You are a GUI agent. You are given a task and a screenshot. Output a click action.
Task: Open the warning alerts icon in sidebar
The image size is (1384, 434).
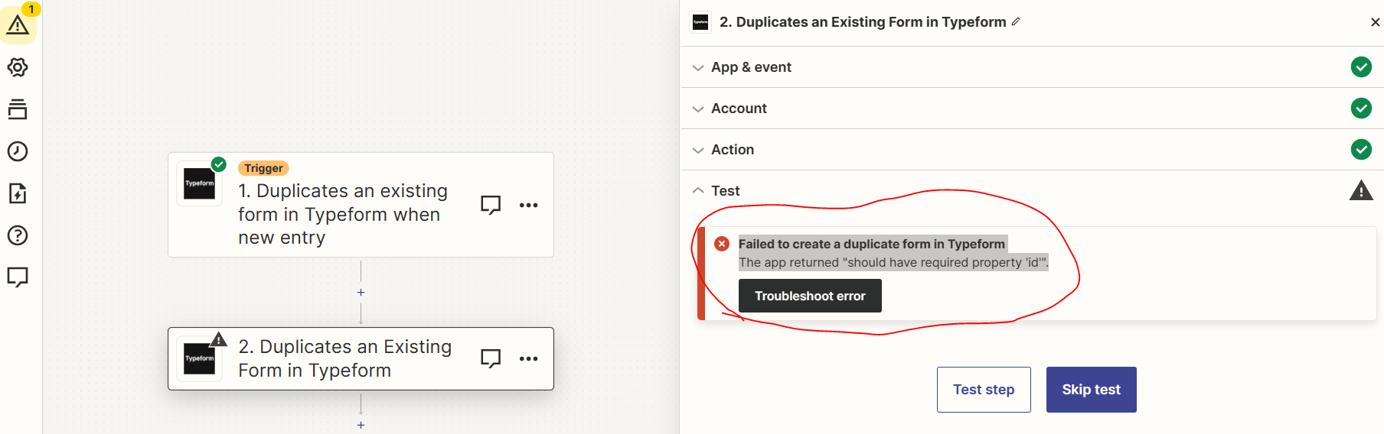[x=18, y=24]
